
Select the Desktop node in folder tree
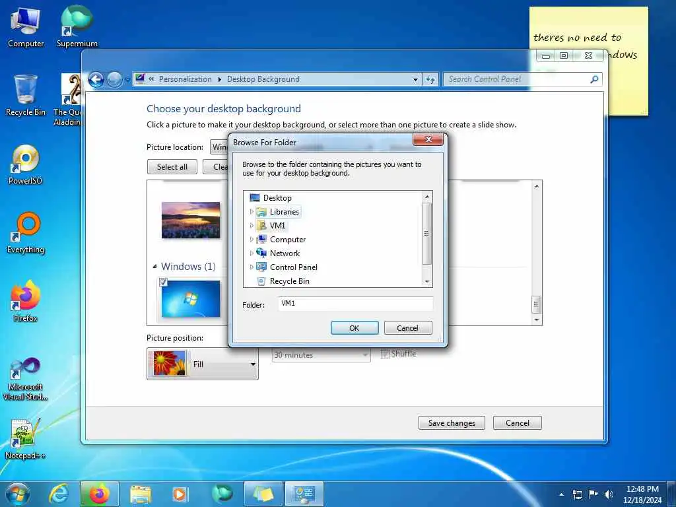(277, 198)
